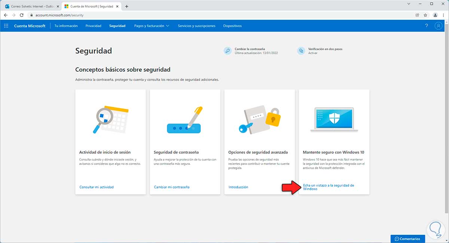
Task: Click the browser forward arrow
Action: [x=14, y=15]
